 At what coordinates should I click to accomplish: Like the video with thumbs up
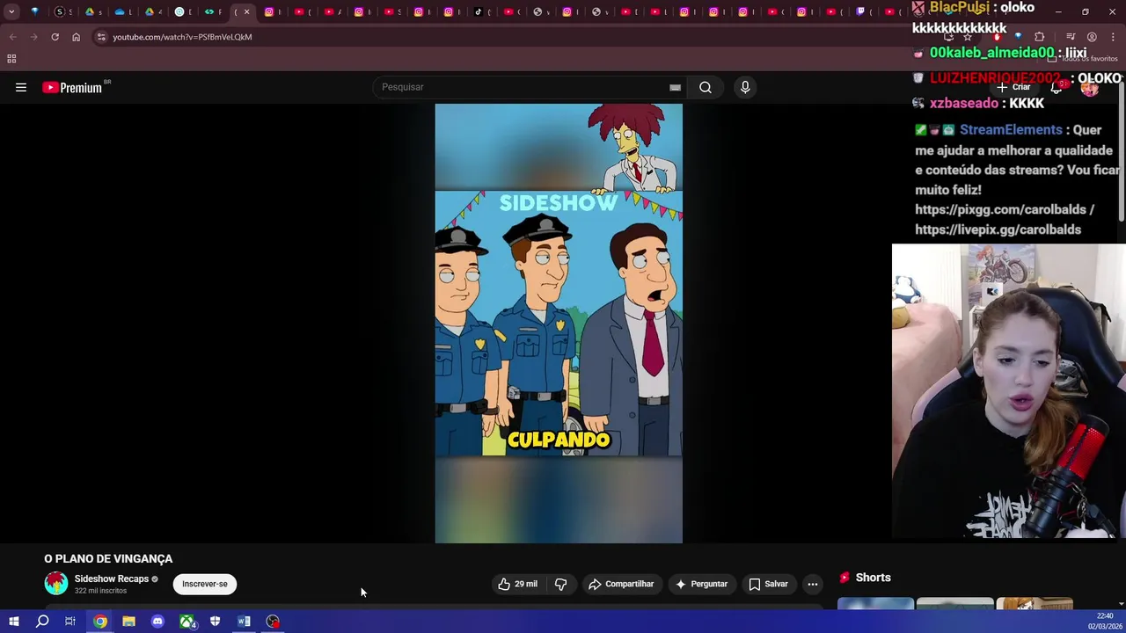tap(517, 584)
